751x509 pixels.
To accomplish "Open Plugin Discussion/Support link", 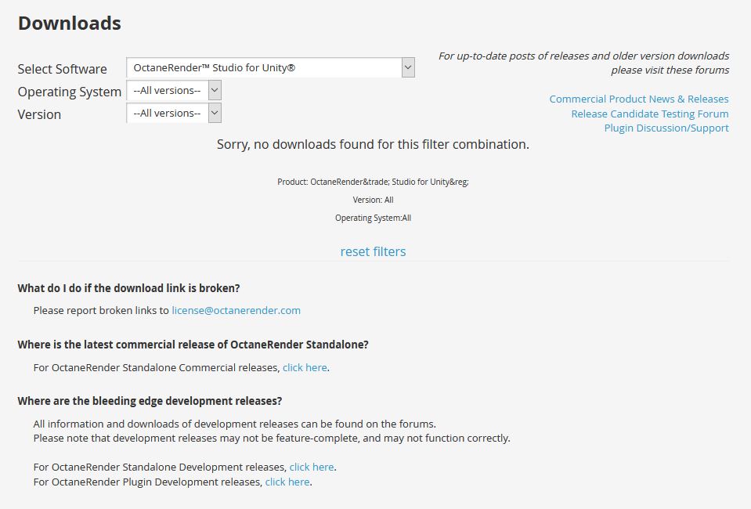I will [x=666, y=128].
